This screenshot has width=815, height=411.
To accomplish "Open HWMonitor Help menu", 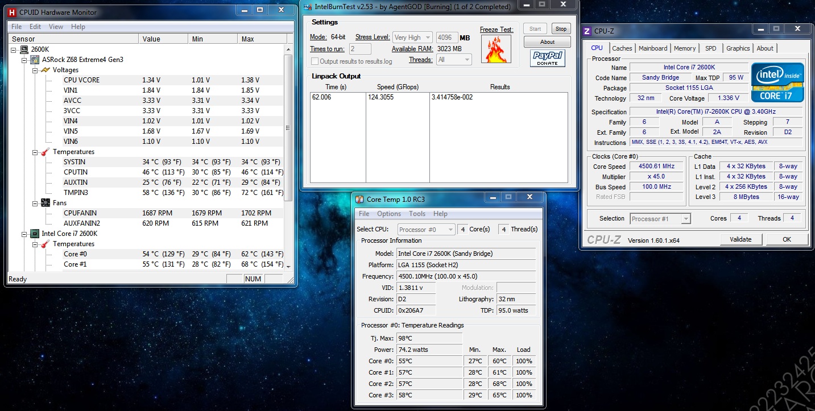I will 78,27.
